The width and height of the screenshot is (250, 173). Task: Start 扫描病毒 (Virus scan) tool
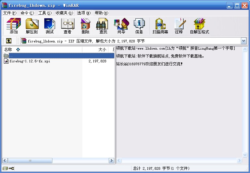point(160,26)
